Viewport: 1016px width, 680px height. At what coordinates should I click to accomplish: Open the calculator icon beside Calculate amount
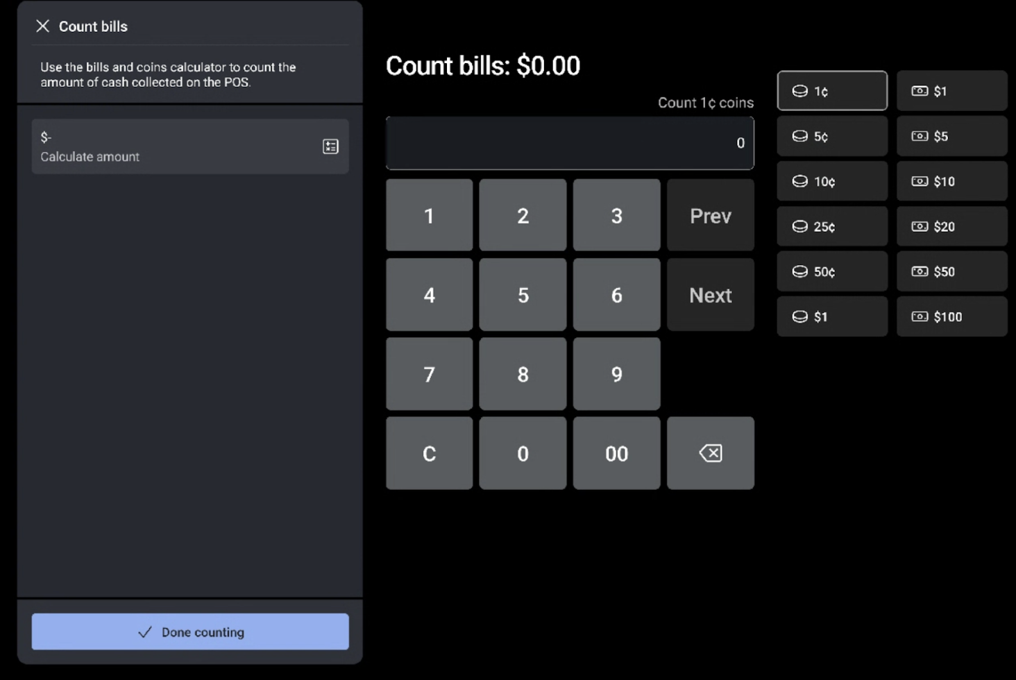tap(330, 146)
